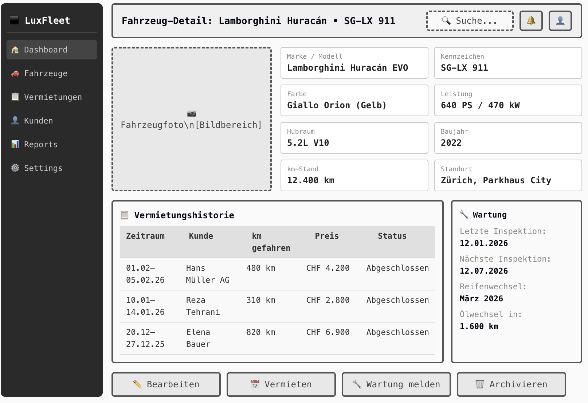588x403 pixels.
Task: Click the Fahrzeugfoto image placeholder
Action: [x=192, y=119]
